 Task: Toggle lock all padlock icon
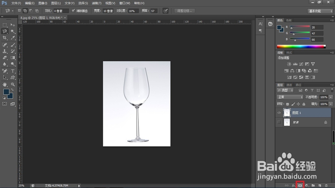(x=304, y=104)
